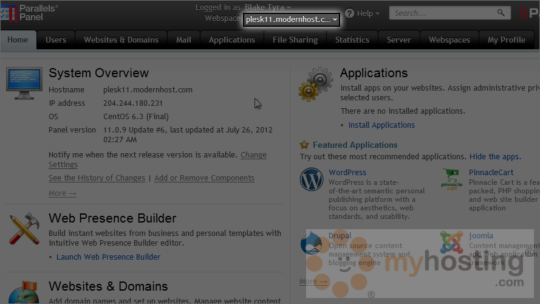This screenshot has height=304, width=540.
Task: Open the Drupal application link
Action: (x=340, y=236)
